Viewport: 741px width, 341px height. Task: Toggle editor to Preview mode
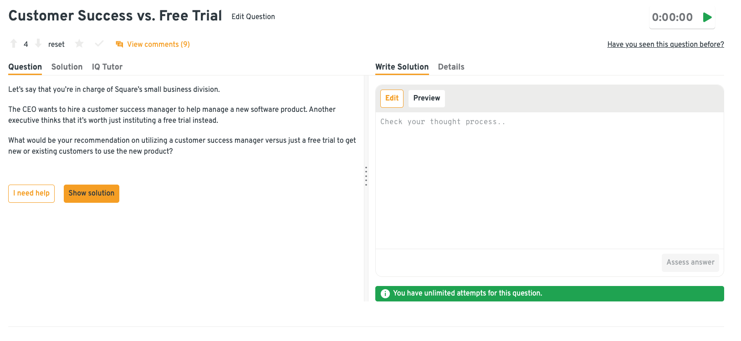click(x=426, y=98)
